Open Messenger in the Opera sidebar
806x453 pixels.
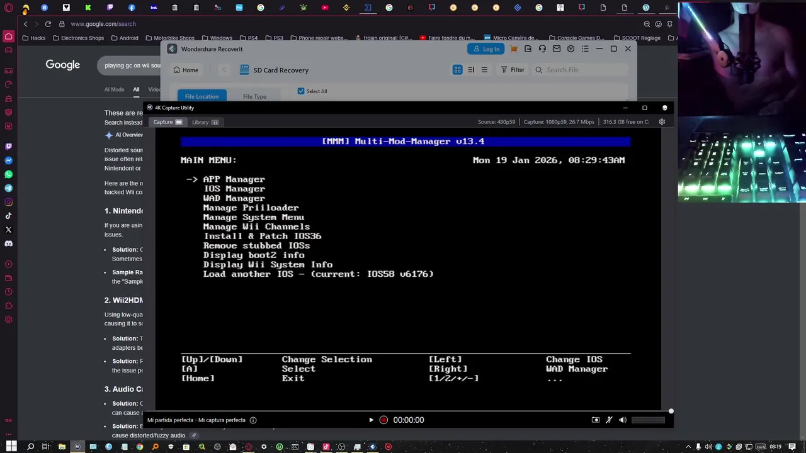[x=8, y=160]
